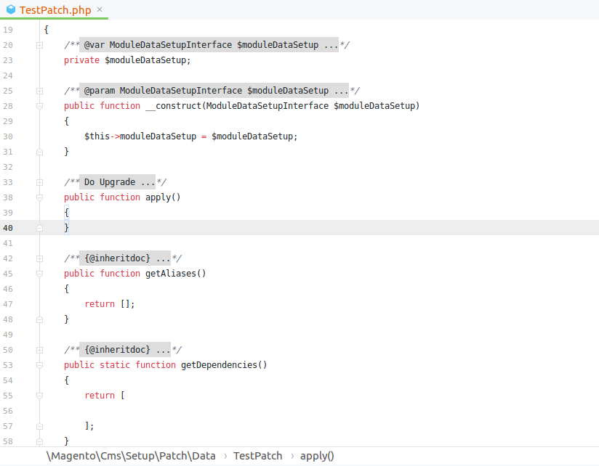599x466 pixels.
Task: Place cursor on '__construct' method name
Action: tap(173, 106)
